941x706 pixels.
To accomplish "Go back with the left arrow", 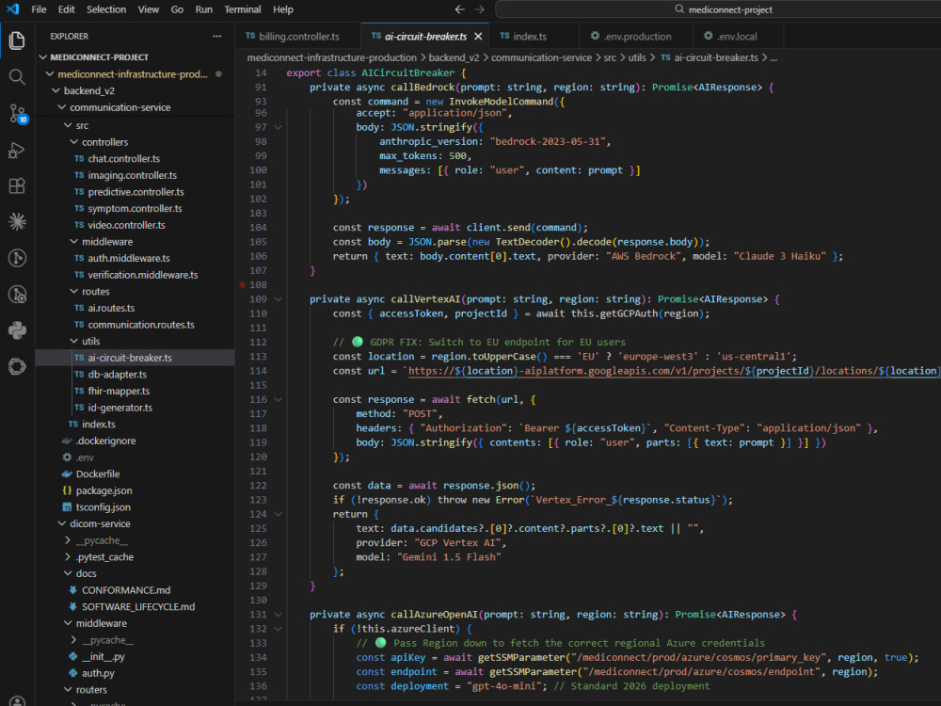I will [460, 9].
